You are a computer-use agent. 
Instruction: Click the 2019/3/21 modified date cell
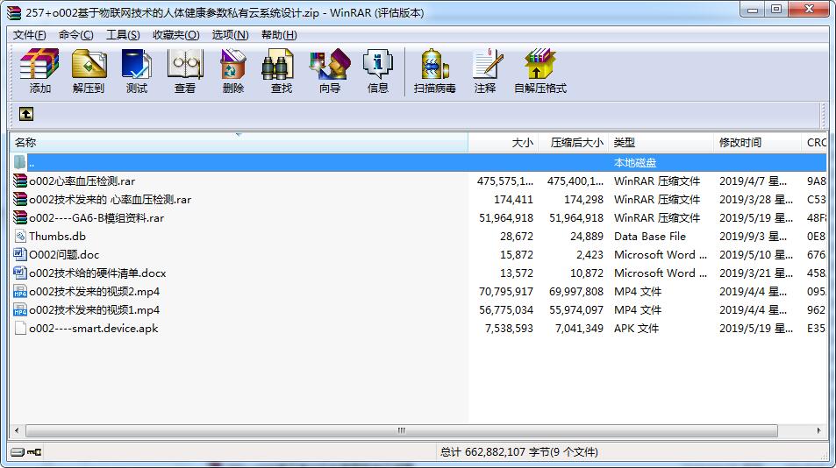(x=756, y=273)
